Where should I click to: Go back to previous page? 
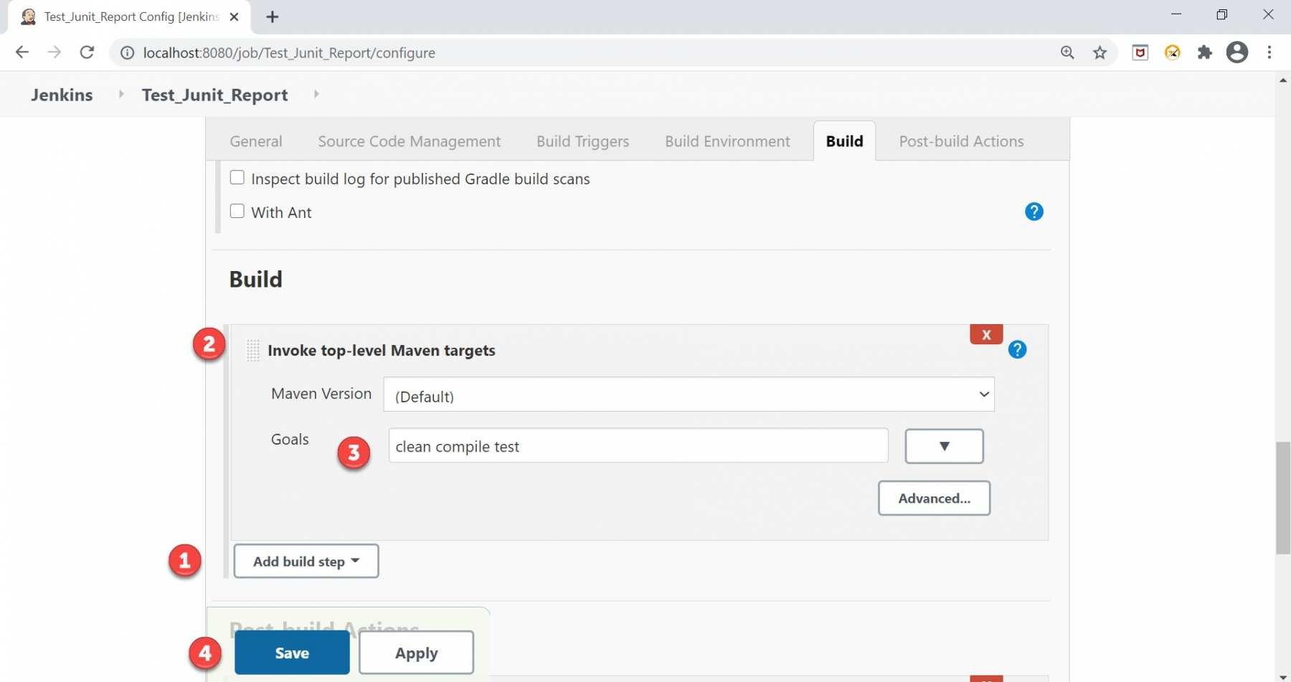(x=22, y=52)
